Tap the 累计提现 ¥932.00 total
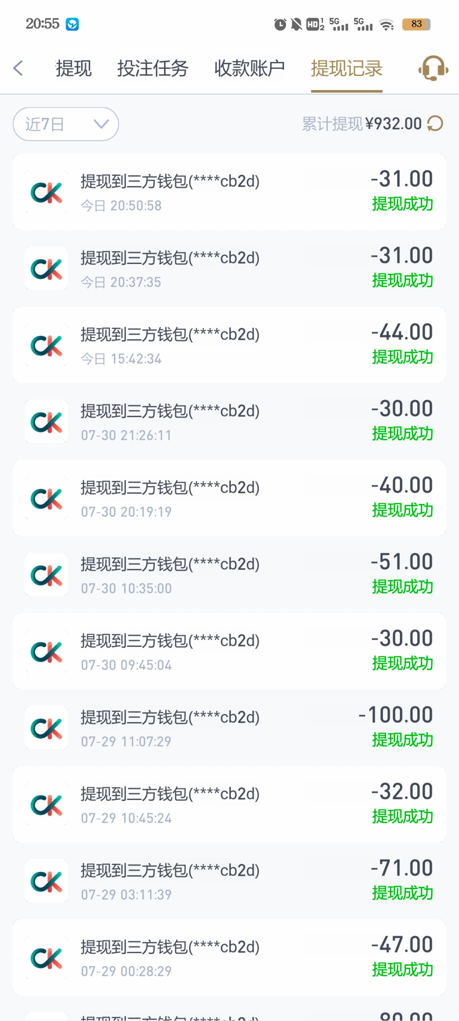Viewport: 459px width, 1021px height. point(362,124)
